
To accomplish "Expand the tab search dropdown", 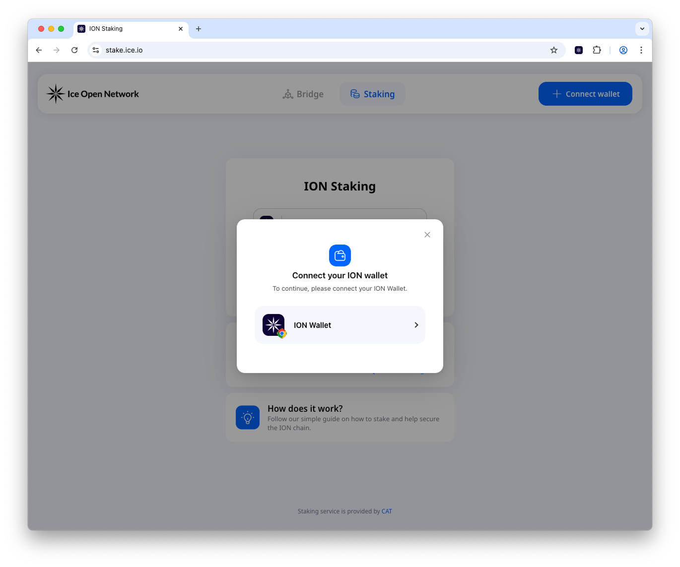I will point(642,29).
